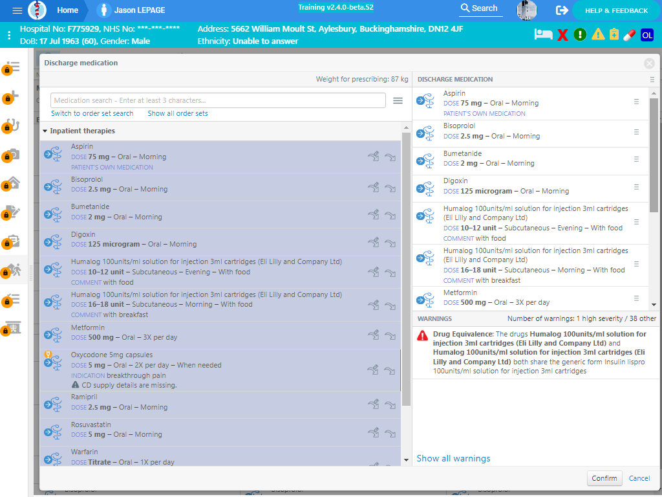
Task: Click Switch to order set search
Action: pos(92,113)
